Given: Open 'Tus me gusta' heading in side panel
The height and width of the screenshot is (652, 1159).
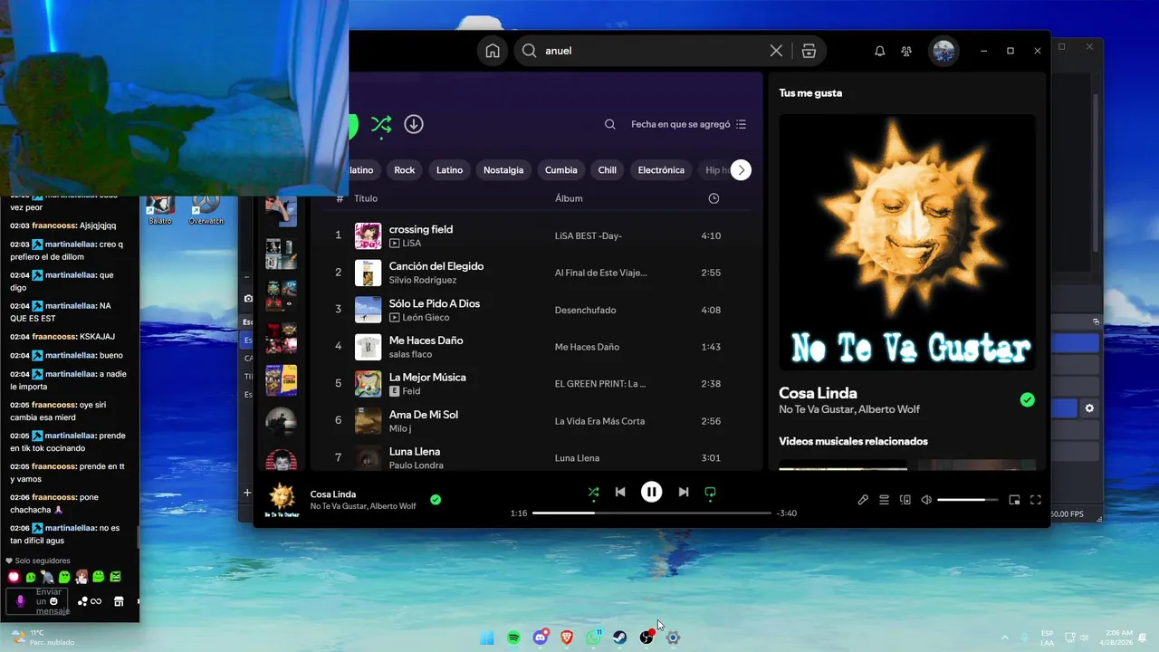Looking at the screenshot, I should [x=810, y=92].
